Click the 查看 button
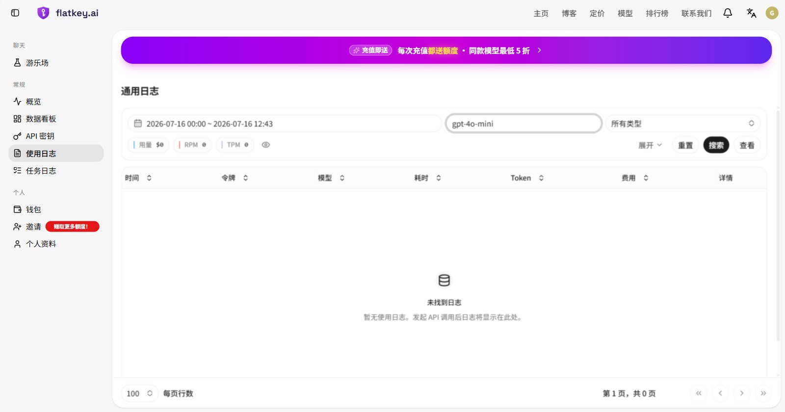Viewport: 785px width, 412px height. (747, 145)
